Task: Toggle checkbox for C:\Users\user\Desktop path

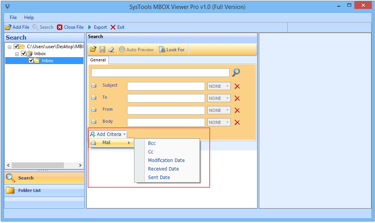Action: pos(16,47)
